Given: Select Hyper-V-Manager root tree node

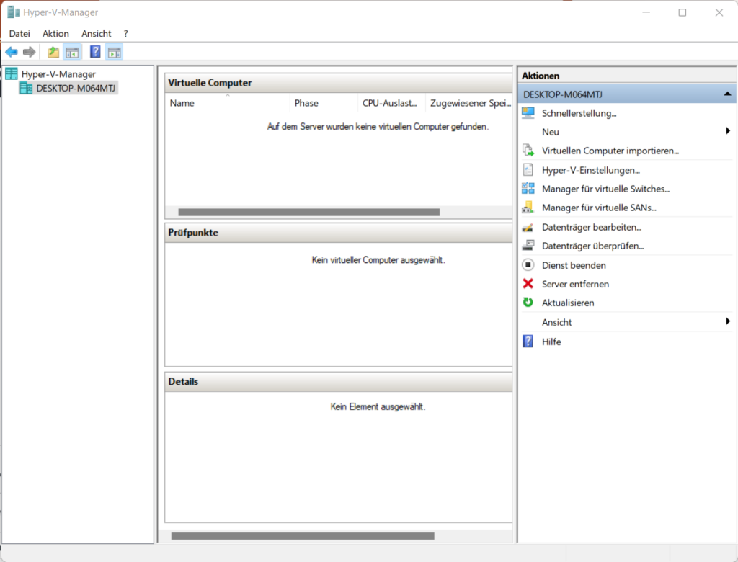Looking at the screenshot, I should point(58,74).
